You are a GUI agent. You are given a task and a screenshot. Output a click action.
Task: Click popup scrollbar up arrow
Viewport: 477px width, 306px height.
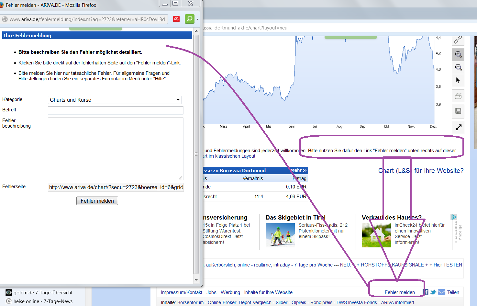pos(196,31)
